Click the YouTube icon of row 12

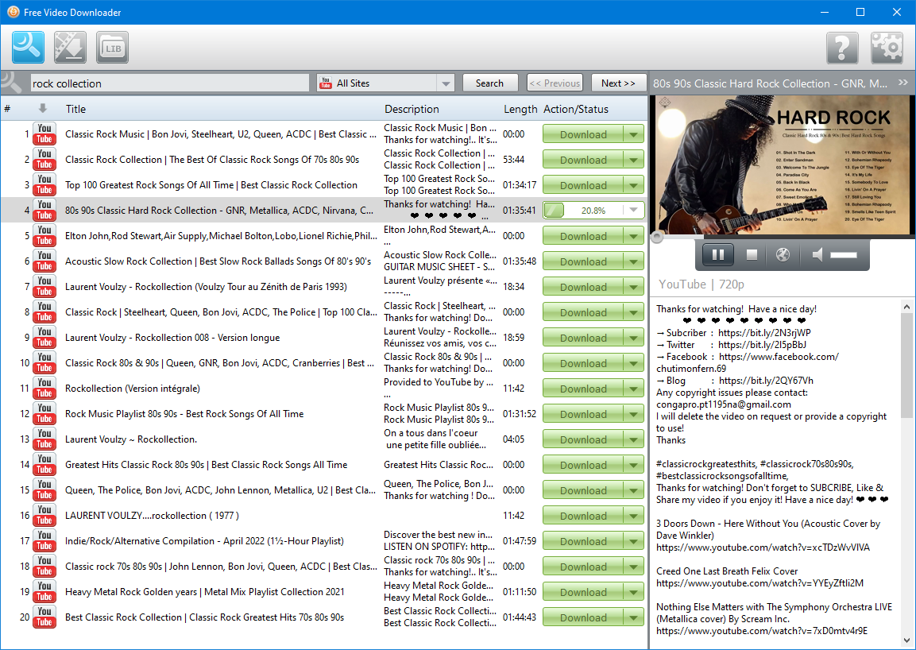click(x=44, y=414)
